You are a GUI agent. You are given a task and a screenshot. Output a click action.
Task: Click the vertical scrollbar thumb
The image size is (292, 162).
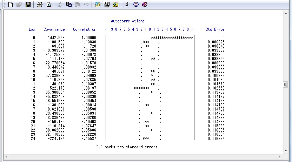[x=285, y=84]
